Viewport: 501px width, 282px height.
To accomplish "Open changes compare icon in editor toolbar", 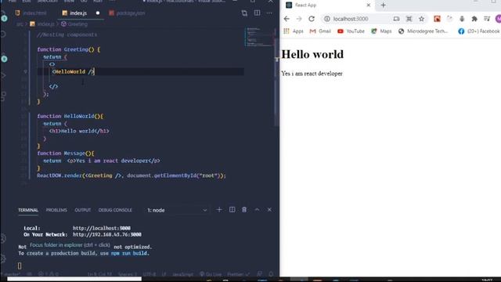I will (244, 13).
